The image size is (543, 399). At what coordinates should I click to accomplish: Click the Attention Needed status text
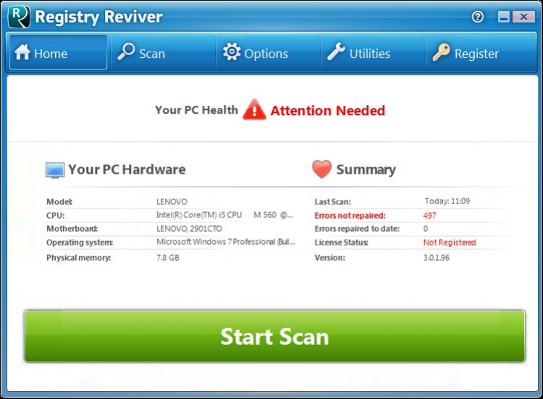(x=327, y=111)
